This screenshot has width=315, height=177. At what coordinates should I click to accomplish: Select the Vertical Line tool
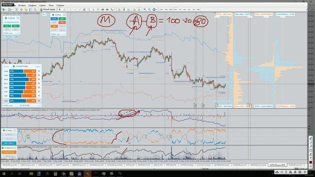(x=70, y=9)
